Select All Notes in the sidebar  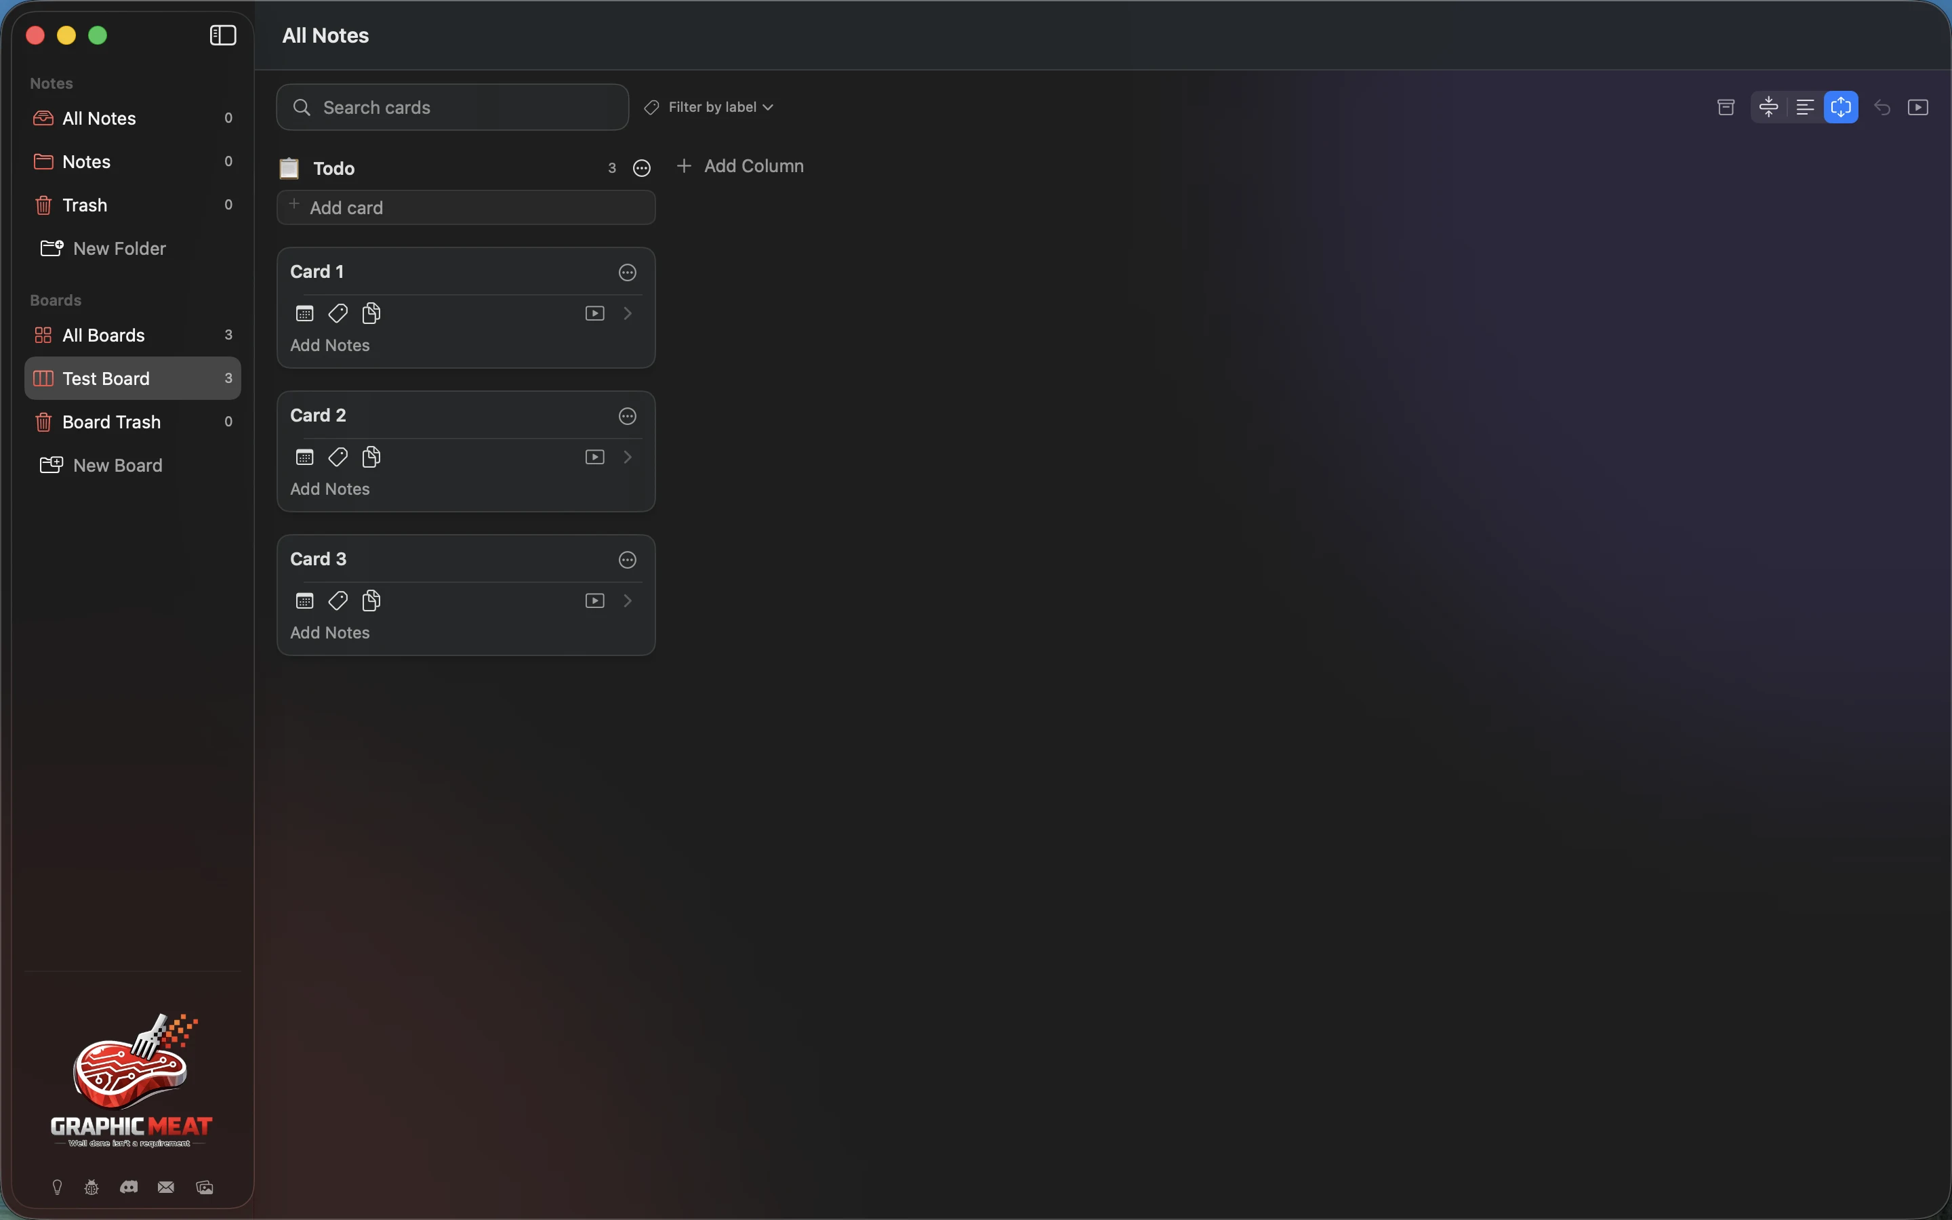pyautogui.click(x=132, y=119)
